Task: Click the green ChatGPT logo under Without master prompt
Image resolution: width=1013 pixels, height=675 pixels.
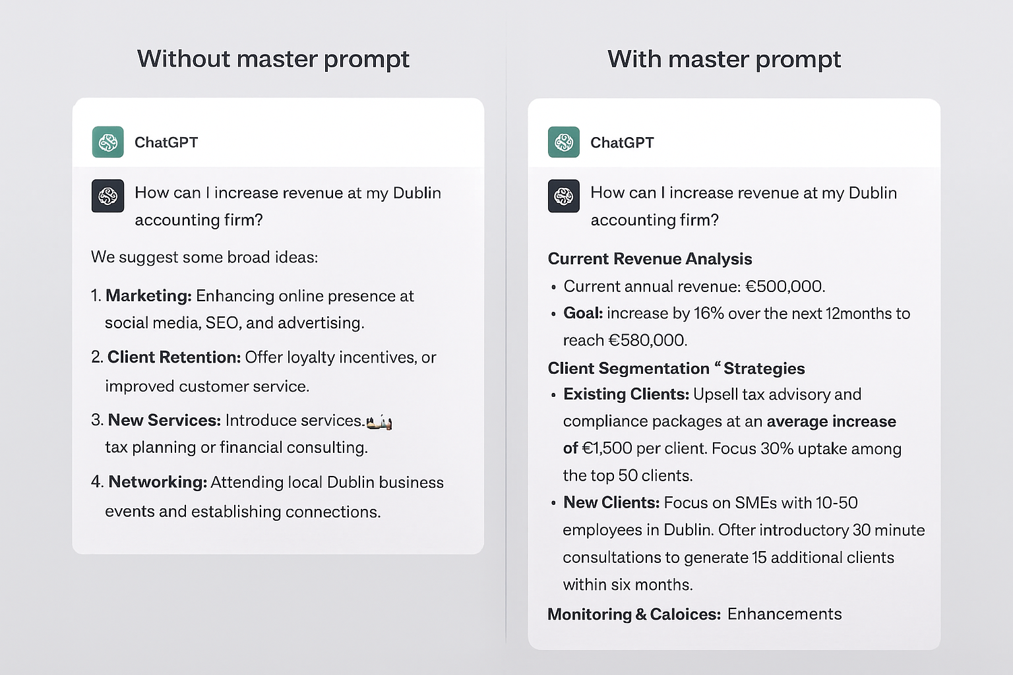Action: pyautogui.click(x=107, y=142)
